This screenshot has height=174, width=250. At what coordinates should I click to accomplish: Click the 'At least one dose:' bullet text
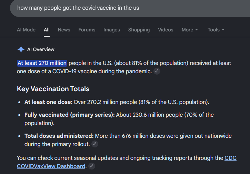[49, 102]
